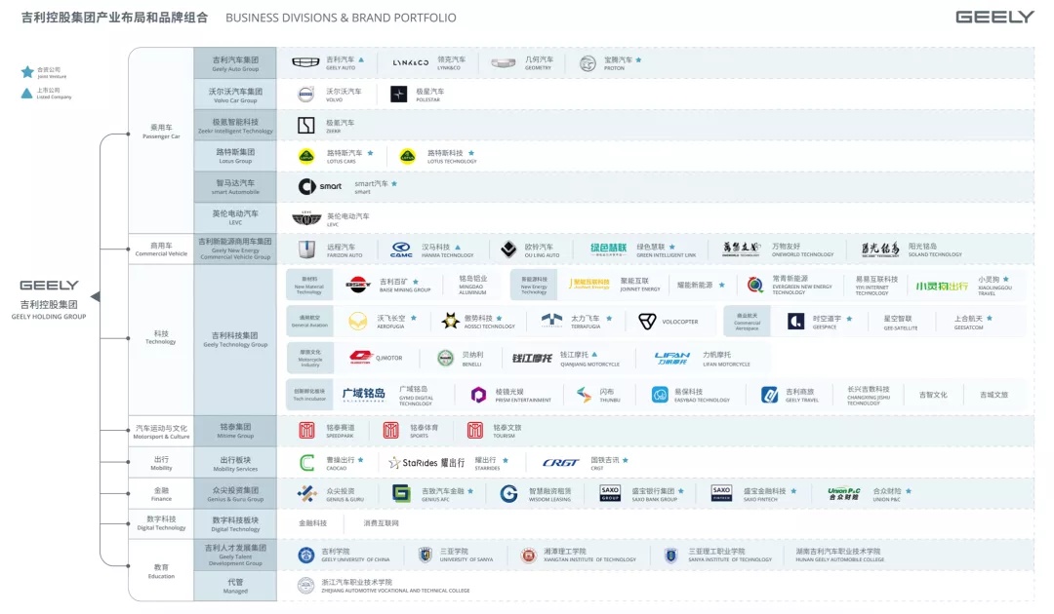Select the Polestar star logo
This screenshot has height=614, width=1054.
398,95
